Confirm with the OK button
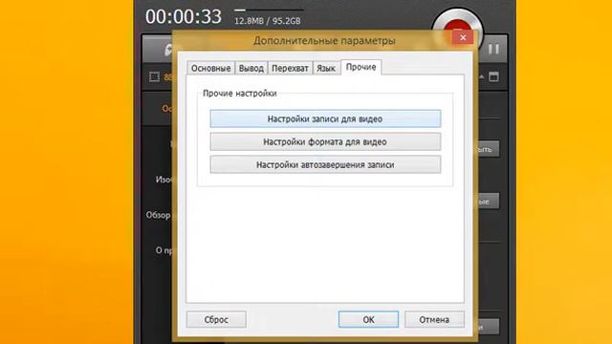The height and width of the screenshot is (344, 612). click(368, 319)
